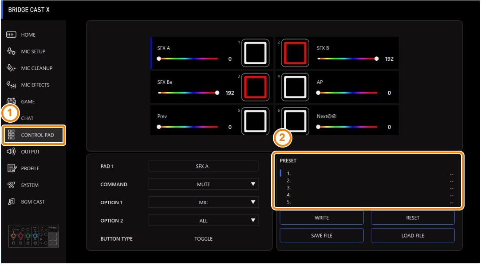This screenshot has height=265, width=481.
Task: Open the CHAT page
Action: coord(28,118)
